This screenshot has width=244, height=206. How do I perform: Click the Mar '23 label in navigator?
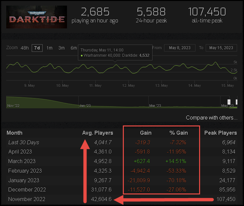coord(155,106)
